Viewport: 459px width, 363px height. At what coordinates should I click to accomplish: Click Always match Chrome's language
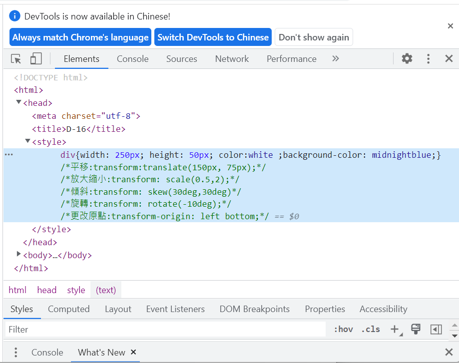pyautogui.click(x=80, y=37)
